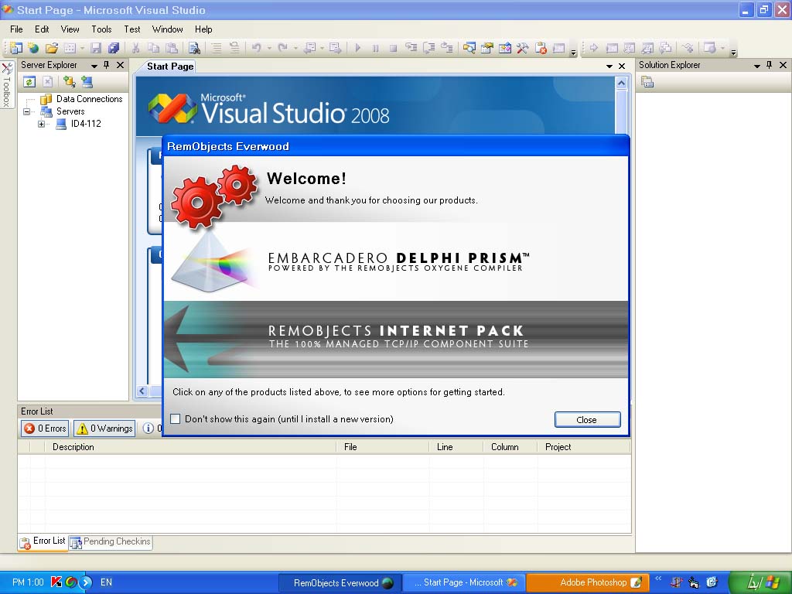Click the Close button in Everwood dialog
This screenshot has height=594, width=792.
click(x=588, y=420)
